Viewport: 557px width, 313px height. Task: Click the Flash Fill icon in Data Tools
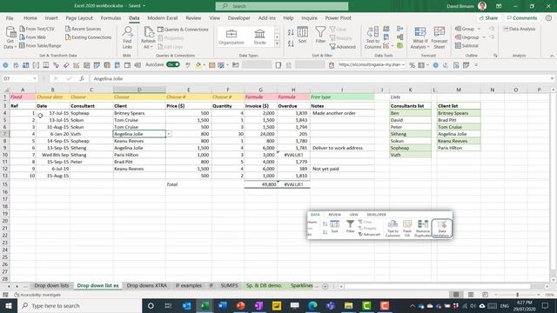coord(386,29)
